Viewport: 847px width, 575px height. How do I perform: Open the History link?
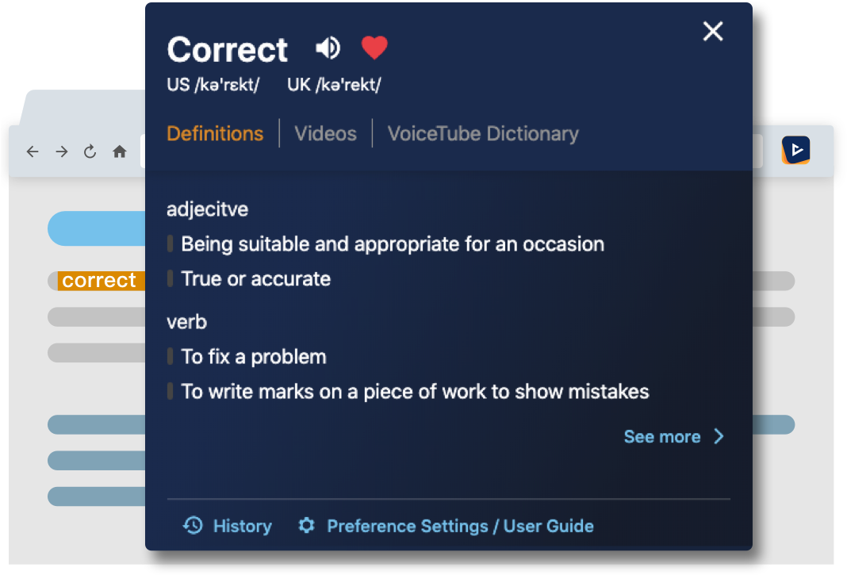point(243,526)
